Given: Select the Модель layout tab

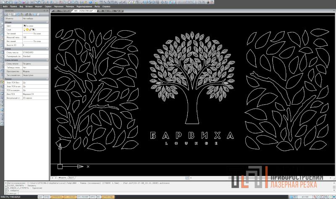Looking at the screenshot, I should click(62, 178).
